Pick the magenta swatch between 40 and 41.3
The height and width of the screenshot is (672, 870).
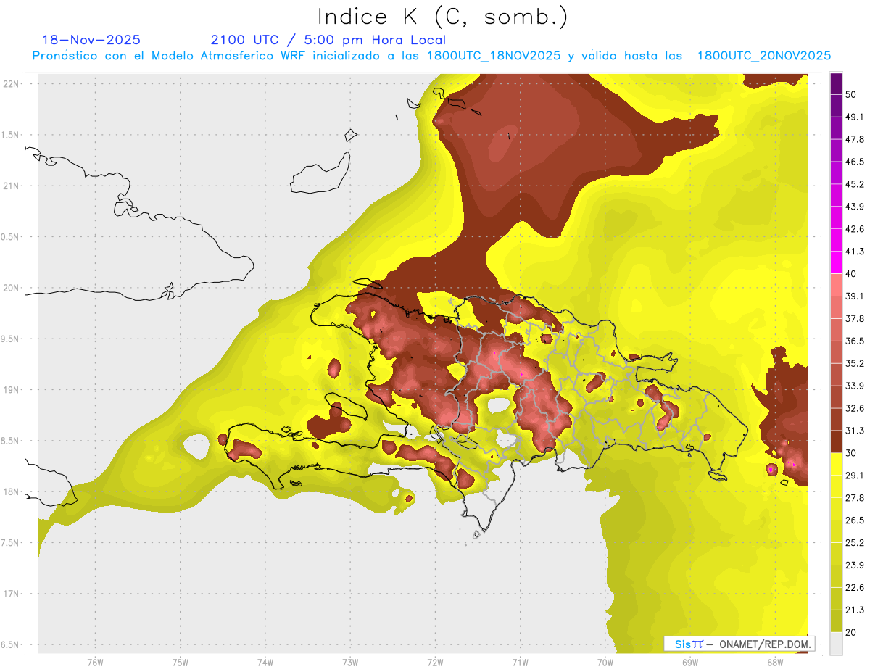tap(836, 262)
